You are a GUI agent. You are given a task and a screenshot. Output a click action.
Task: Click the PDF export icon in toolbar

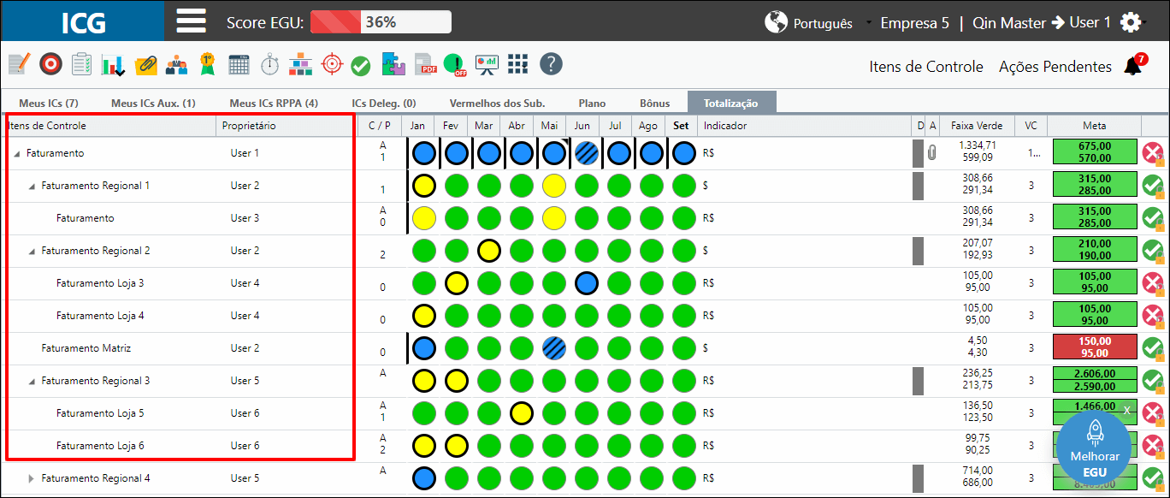pyautogui.click(x=426, y=64)
